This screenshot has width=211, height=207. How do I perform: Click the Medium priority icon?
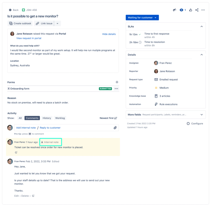tap(156, 88)
